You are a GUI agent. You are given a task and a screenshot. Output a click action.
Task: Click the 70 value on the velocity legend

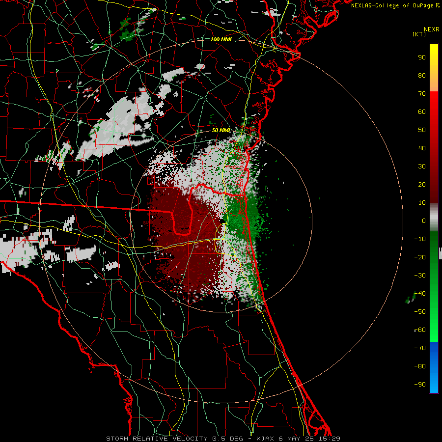click(422, 94)
